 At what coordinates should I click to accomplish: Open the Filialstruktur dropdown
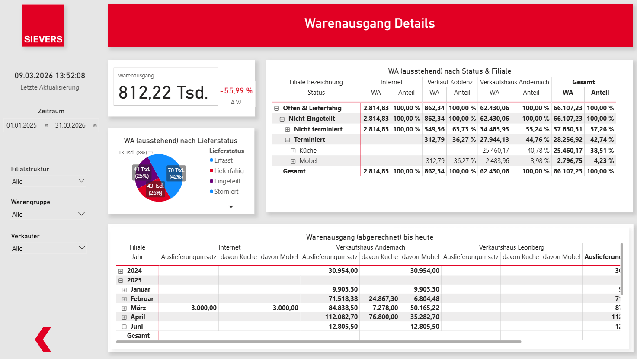pos(48,181)
